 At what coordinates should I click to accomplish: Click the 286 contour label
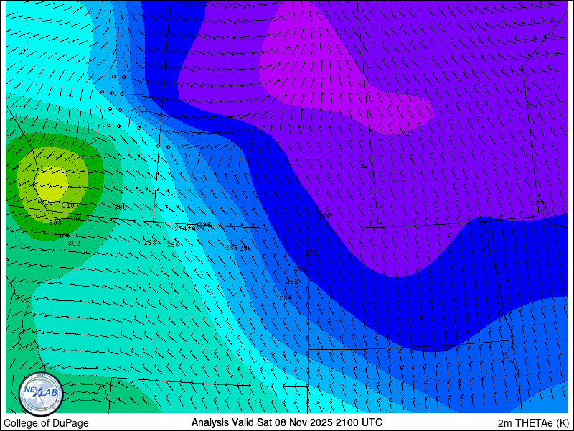tap(245, 249)
